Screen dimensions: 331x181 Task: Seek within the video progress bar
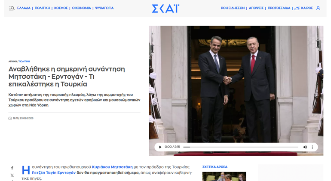pyautogui.click(x=241, y=147)
